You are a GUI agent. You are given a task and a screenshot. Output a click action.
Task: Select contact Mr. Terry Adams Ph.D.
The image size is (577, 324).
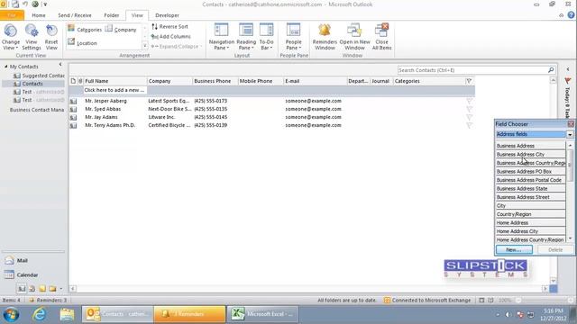tap(110, 125)
